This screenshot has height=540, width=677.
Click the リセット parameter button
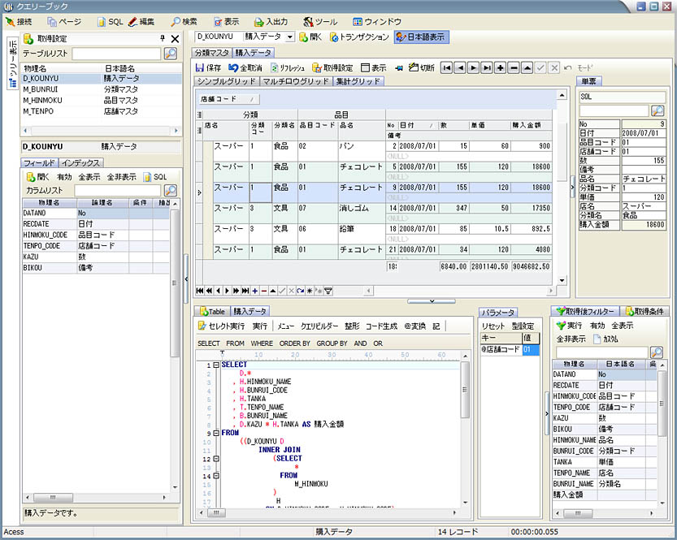click(x=493, y=326)
